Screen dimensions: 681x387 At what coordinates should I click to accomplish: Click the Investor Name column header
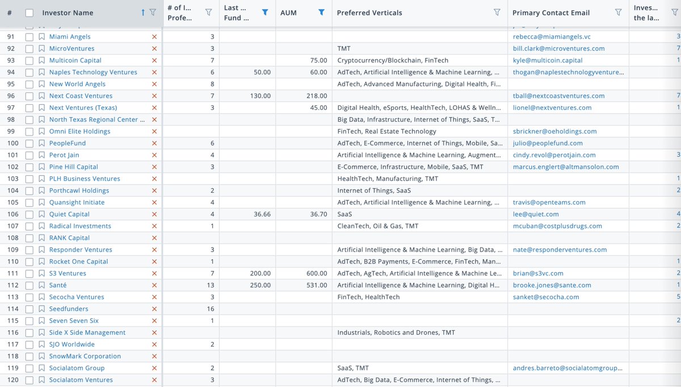[68, 13]
